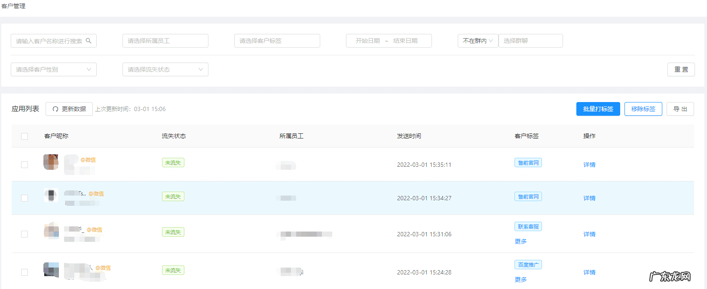Click the 百度推广 tag

528,265
